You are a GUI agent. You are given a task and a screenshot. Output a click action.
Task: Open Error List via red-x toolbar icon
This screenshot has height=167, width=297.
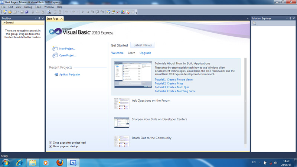(x=128, y=12)
